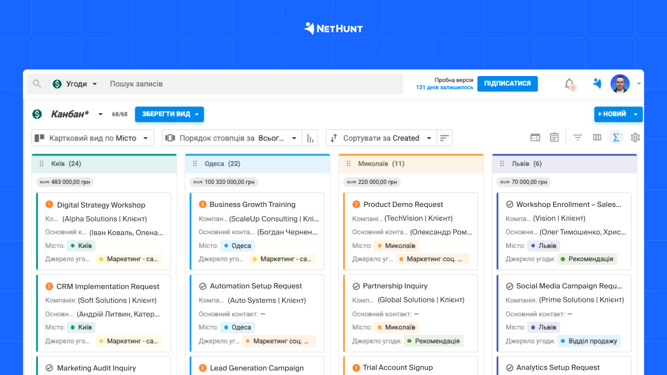Open the notifications bell
Image resolution: width=667 pixels, height=375 pixels.
point(569,84)
